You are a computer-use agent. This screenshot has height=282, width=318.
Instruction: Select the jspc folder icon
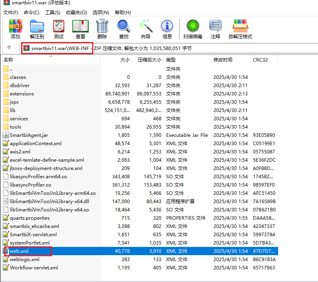pyautogui.click(x=6, y=102)
